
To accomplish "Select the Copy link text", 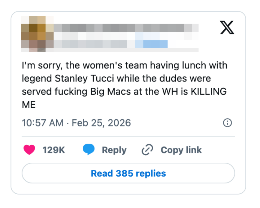I will pyautogui.click(x=181, y=150).
